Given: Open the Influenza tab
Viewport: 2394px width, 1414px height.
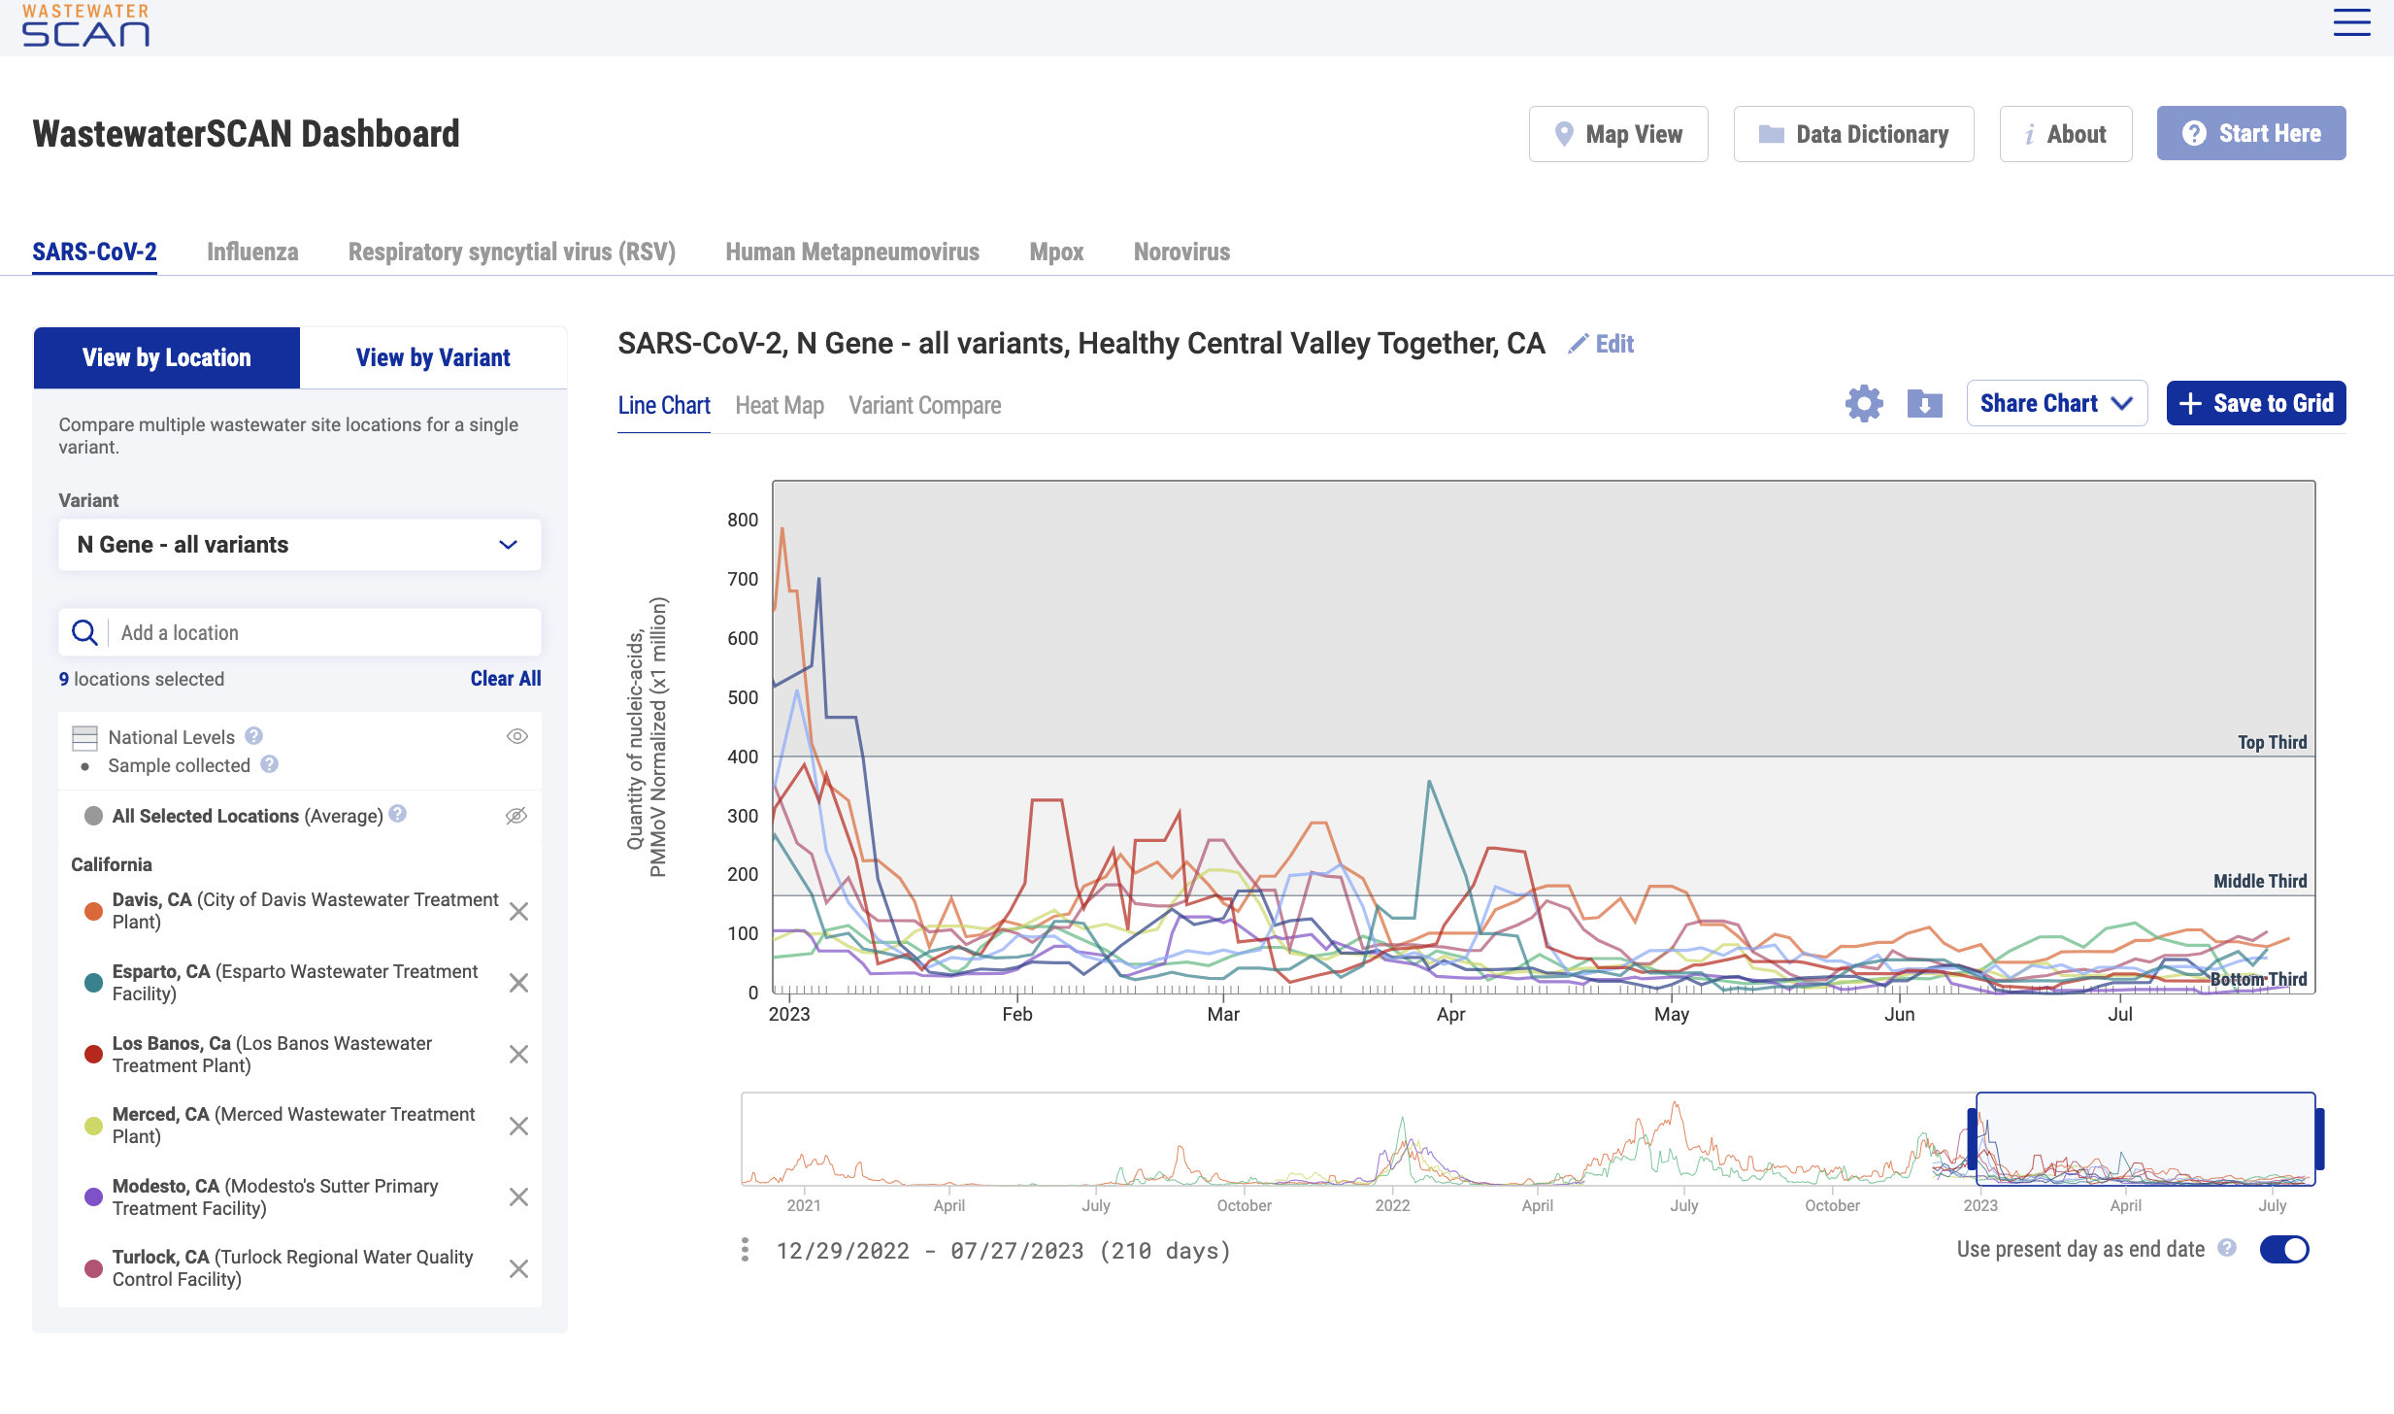Looking at the screenshot, I should [252, 252].
